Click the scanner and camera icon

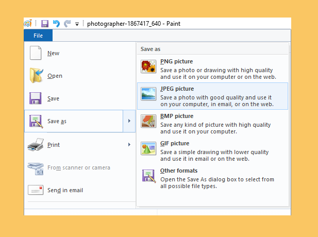[36, 168]
